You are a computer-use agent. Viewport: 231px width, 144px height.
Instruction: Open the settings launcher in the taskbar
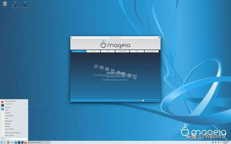(x=19, y=143)
